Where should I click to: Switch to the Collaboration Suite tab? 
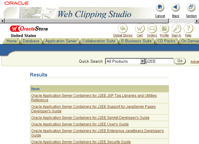[x=99, y=41]
